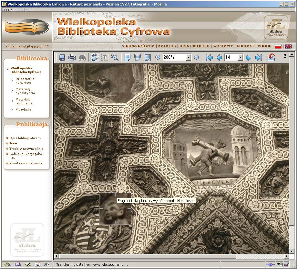The width and height of the screenshot is (297, 269).
Task: Click the Print icon in viewer toolbar
Action: [x=72, y=57]
